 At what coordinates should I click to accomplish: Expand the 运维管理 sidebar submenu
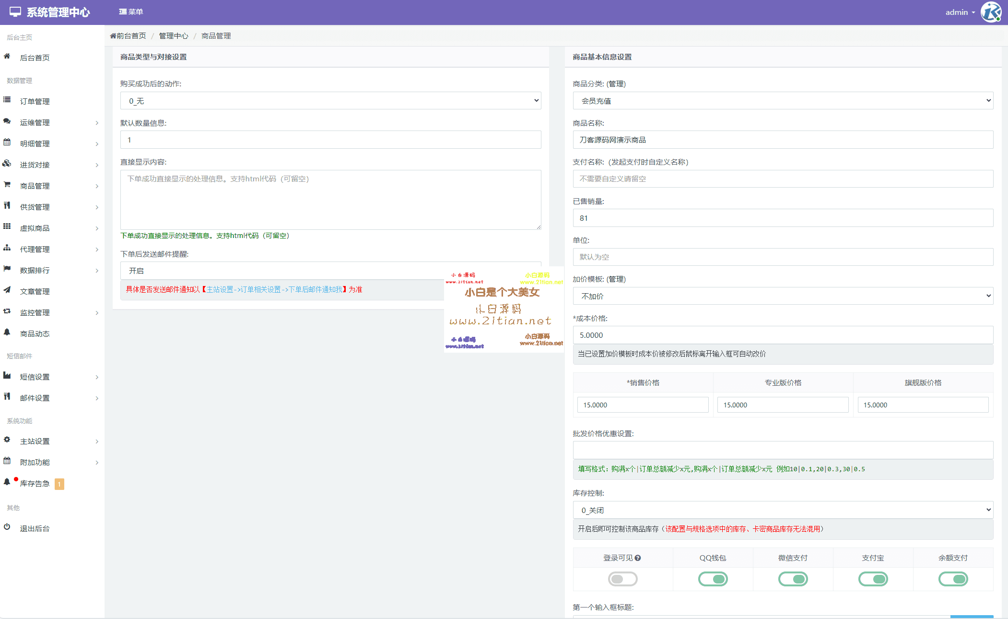52,123
